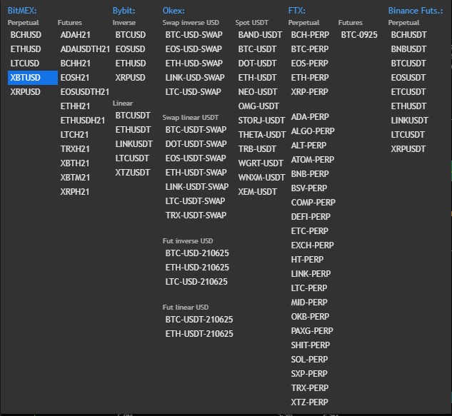Select OKB-PERP on FTX
The width and height of the screenshot is (452, 416).
coord(310,317)
